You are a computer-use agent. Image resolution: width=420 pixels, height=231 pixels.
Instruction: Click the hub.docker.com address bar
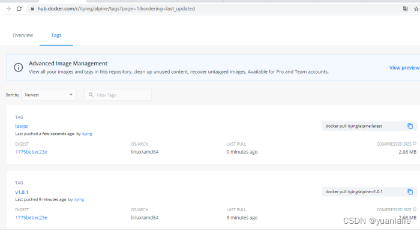coord(214,8)
